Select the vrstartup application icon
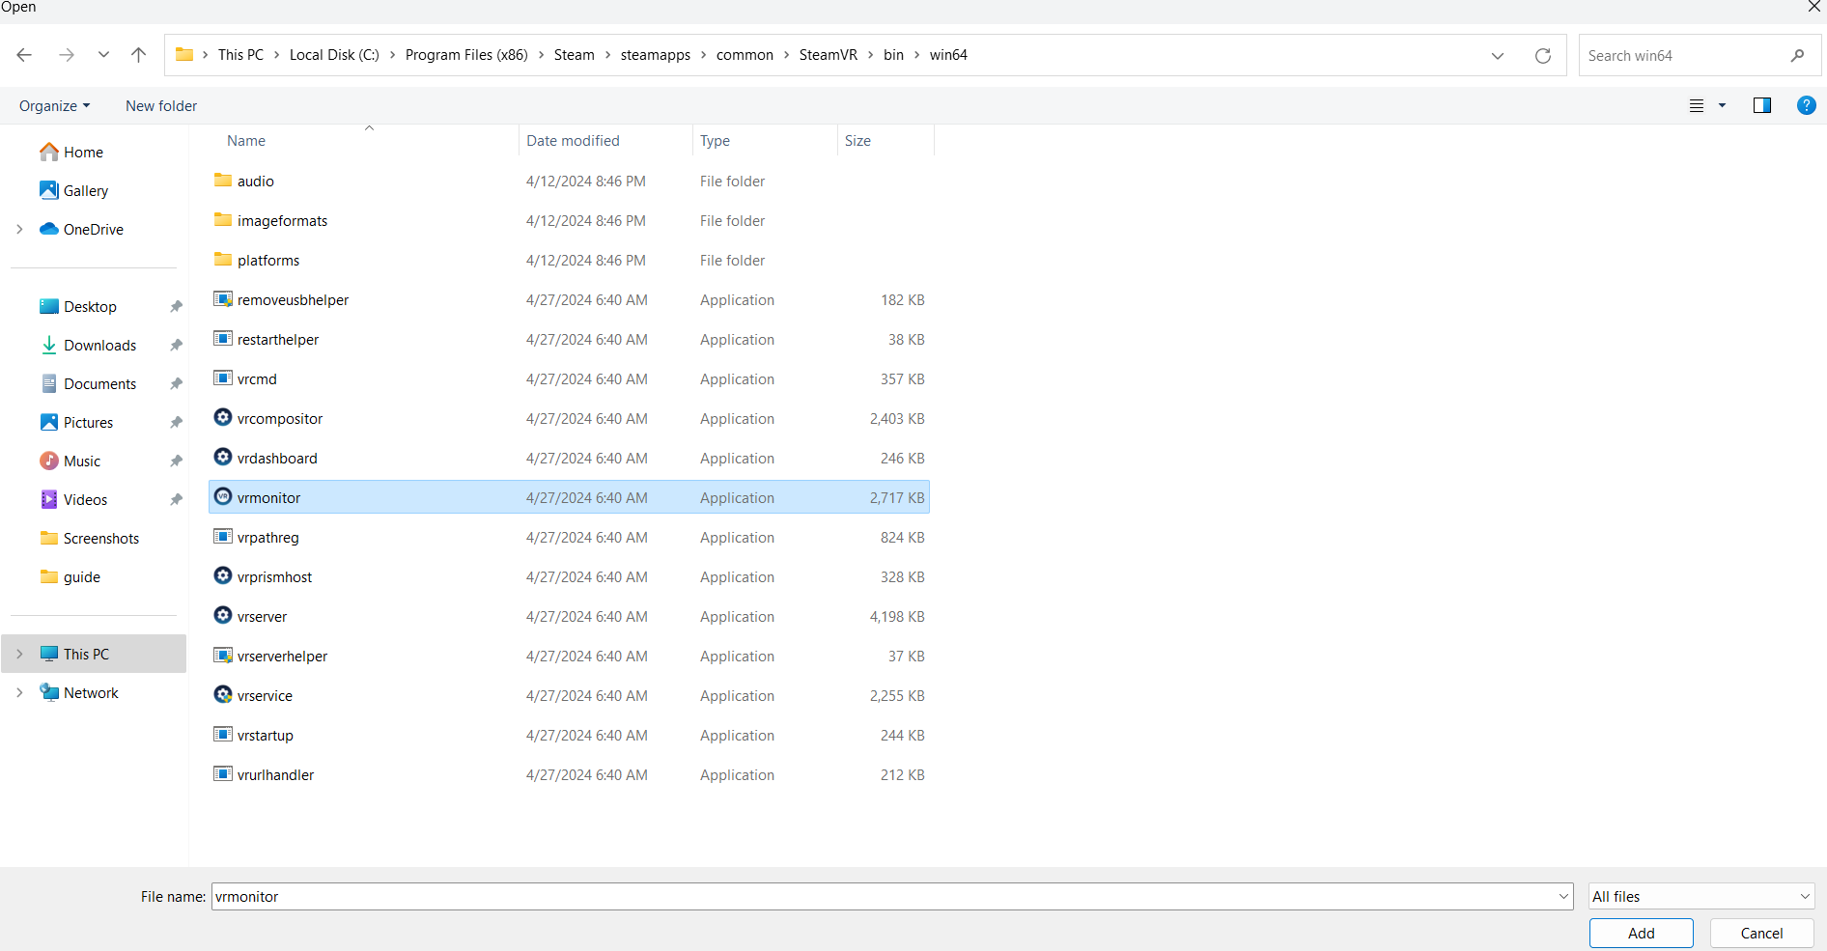This screenshot has height=951, width=1827. (x=223, y=735)
